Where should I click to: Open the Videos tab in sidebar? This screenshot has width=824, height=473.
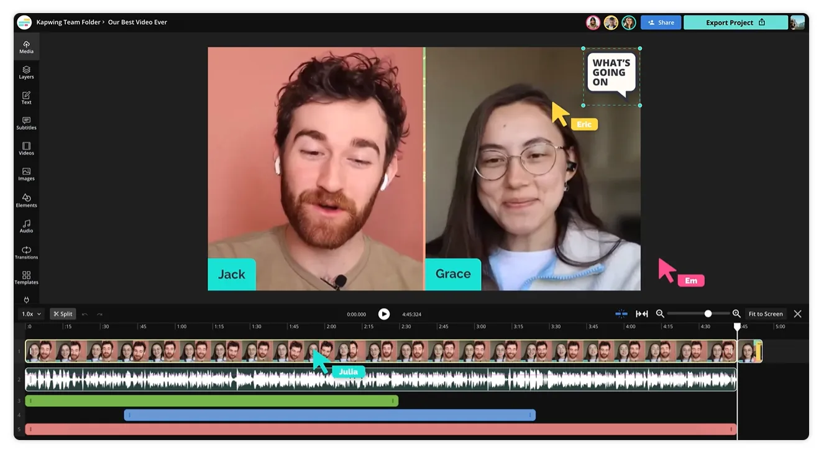click(x=26, y=149)
